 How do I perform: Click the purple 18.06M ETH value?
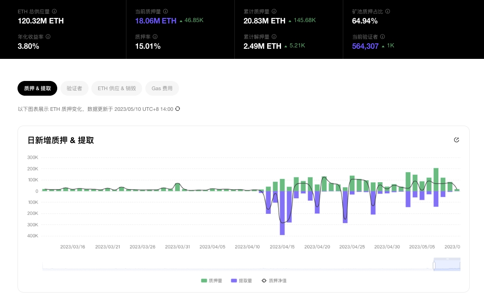[x=155, y=21]
